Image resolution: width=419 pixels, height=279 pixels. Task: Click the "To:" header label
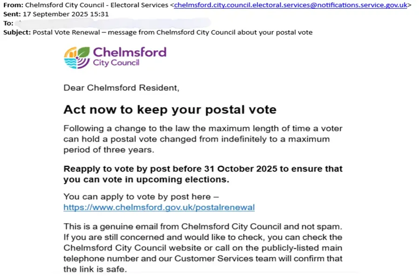(8, 23)
